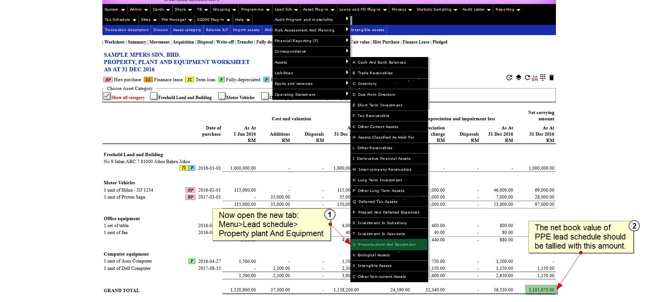The image size is (658, 302).
Task: Click the trash bin delete icon
Action: point(552,78)
